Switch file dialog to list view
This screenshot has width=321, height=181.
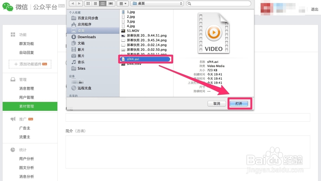[95, 4]
